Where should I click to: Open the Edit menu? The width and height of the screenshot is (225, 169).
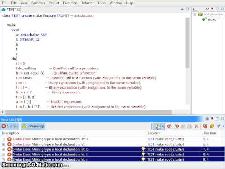14,3
